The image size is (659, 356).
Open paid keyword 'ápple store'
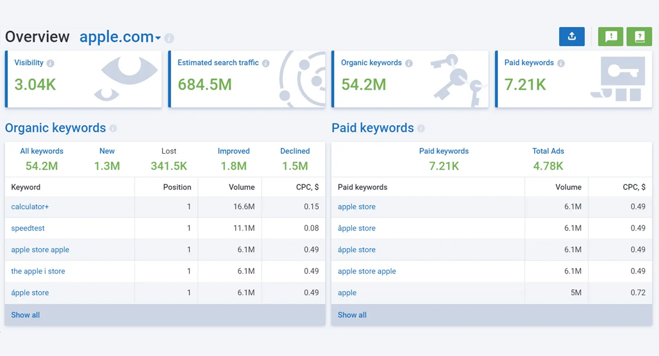pos(356,249)
